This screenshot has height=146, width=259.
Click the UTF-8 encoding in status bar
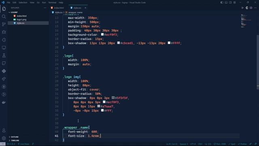coord(193,144)
